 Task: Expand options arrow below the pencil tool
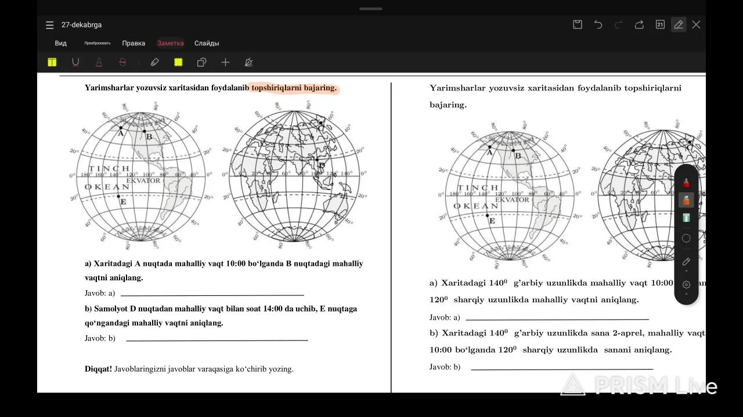coord(686,271)
